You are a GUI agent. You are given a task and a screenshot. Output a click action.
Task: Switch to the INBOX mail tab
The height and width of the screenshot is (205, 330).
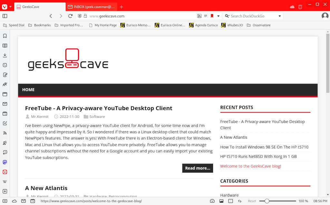92,7
